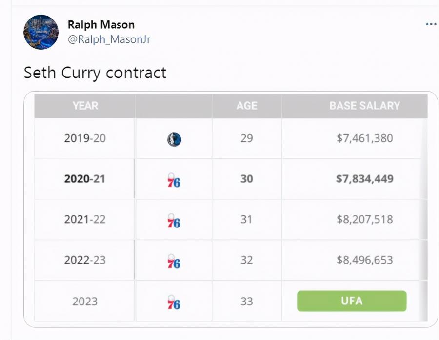Open the 76ers logo in the 2022-23 row
This screenshot has height=340, width=439.
pos(173,260)
